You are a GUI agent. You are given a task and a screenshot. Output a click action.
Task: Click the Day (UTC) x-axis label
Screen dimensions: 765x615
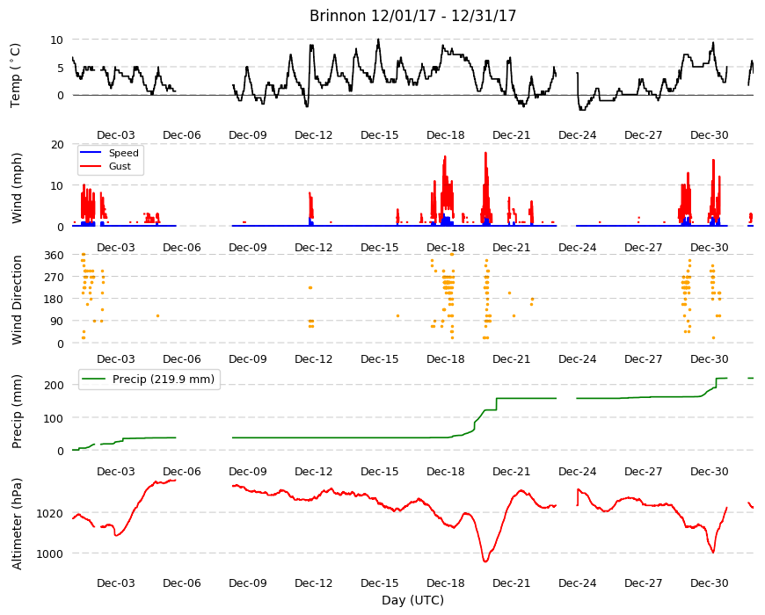click(412, 600)
